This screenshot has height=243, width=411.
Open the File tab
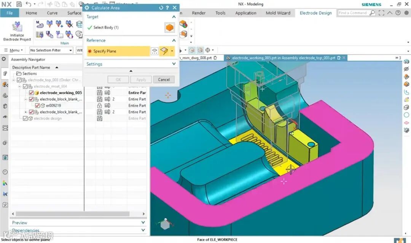tap(10, 13)
